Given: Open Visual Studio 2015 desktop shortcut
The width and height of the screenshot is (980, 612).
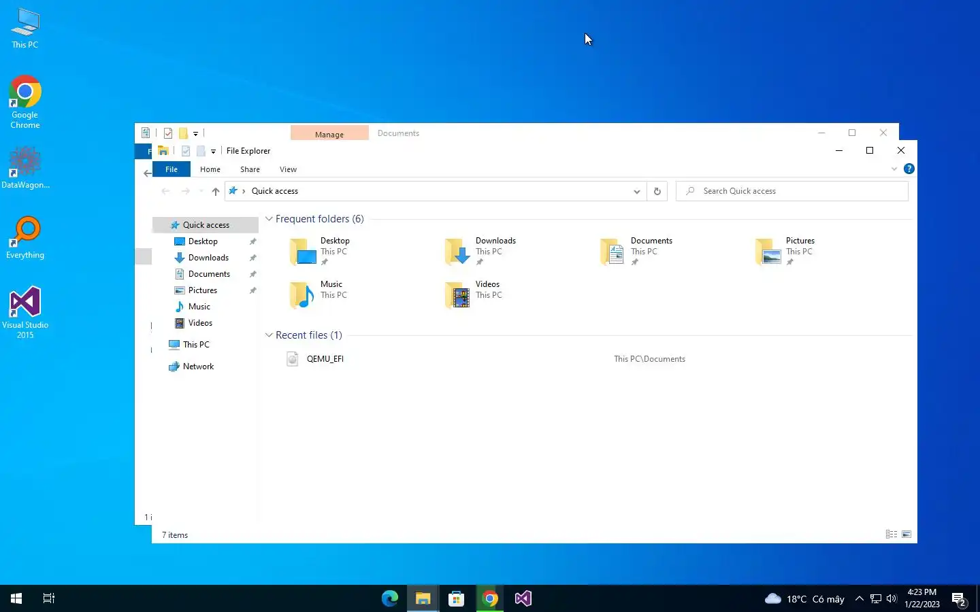Looking at the screenshot, I should coord(25,313).
